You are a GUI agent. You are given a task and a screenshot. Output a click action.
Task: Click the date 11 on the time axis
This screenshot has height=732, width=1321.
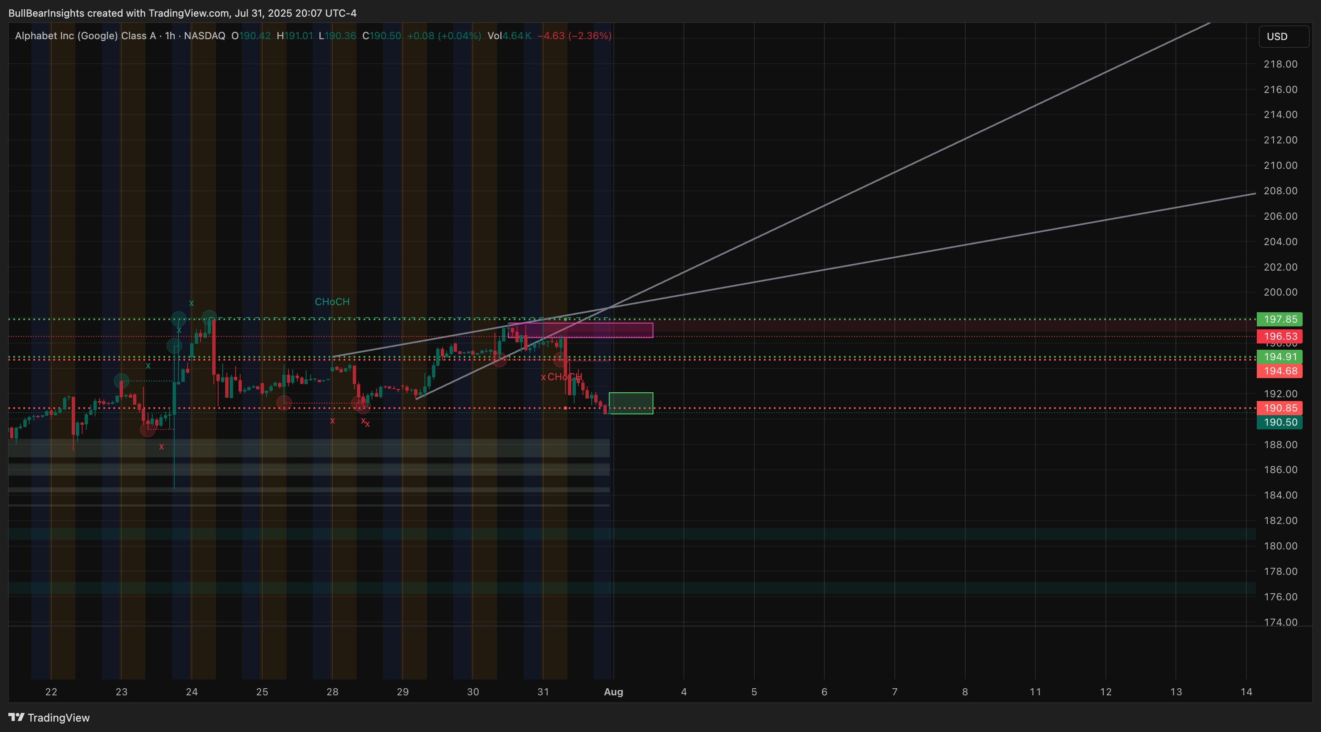point(1035,692)
